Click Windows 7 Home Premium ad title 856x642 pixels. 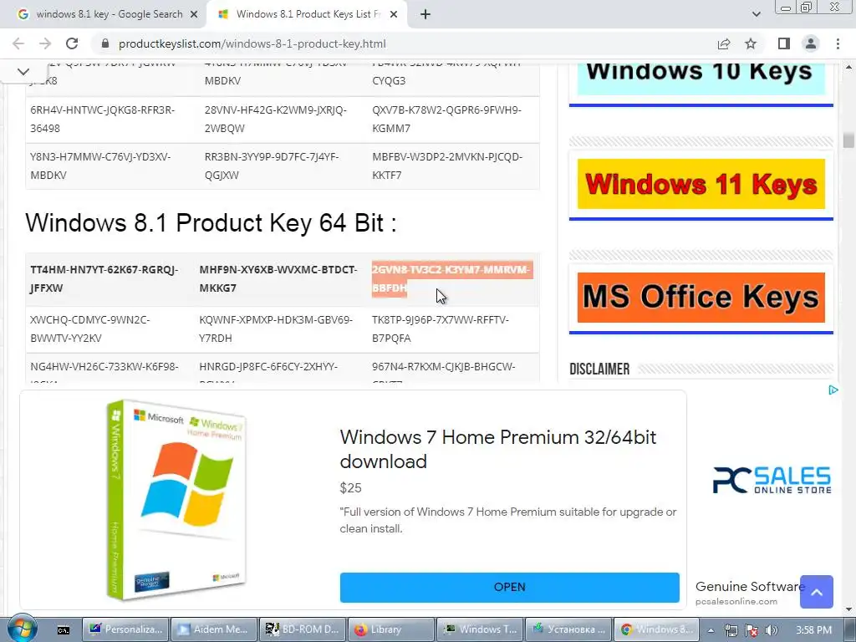pos(498,449)
